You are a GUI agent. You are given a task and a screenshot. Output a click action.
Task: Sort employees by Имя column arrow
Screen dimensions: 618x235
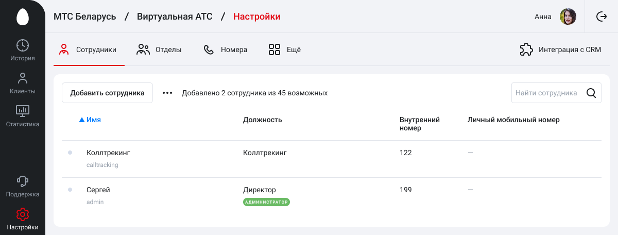(x=81, y=120)
